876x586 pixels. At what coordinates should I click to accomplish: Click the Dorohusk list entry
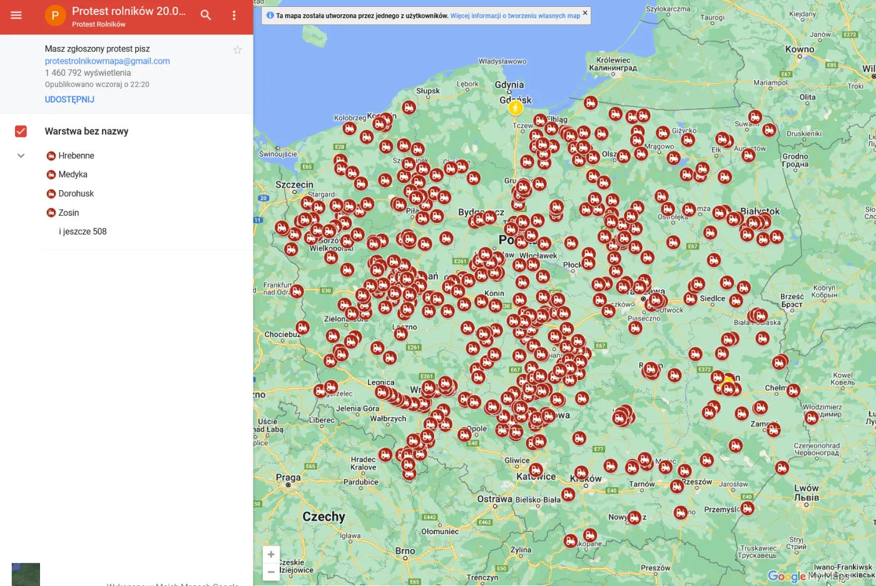click(x=77, y=193)
